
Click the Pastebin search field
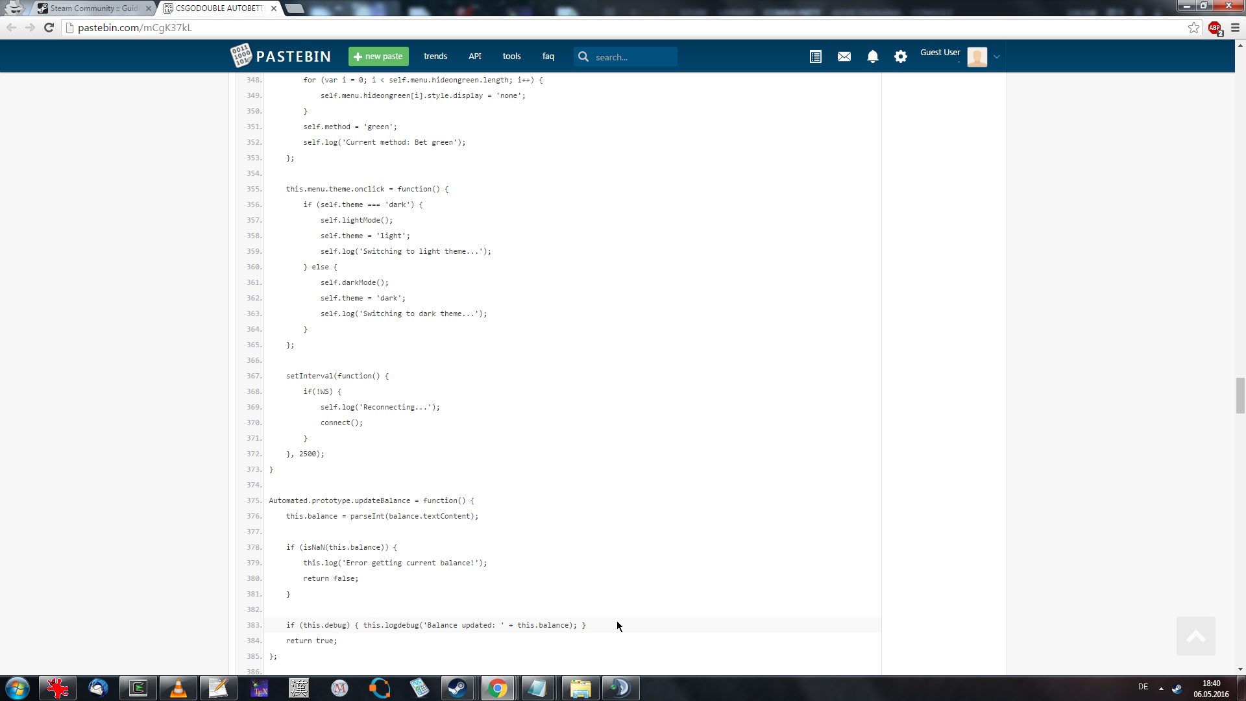633,57
